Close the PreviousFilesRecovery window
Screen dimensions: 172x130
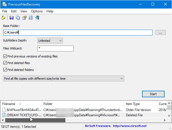click(x=165, y=4)
